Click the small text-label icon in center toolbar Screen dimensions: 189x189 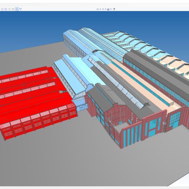tap(98, 9)
